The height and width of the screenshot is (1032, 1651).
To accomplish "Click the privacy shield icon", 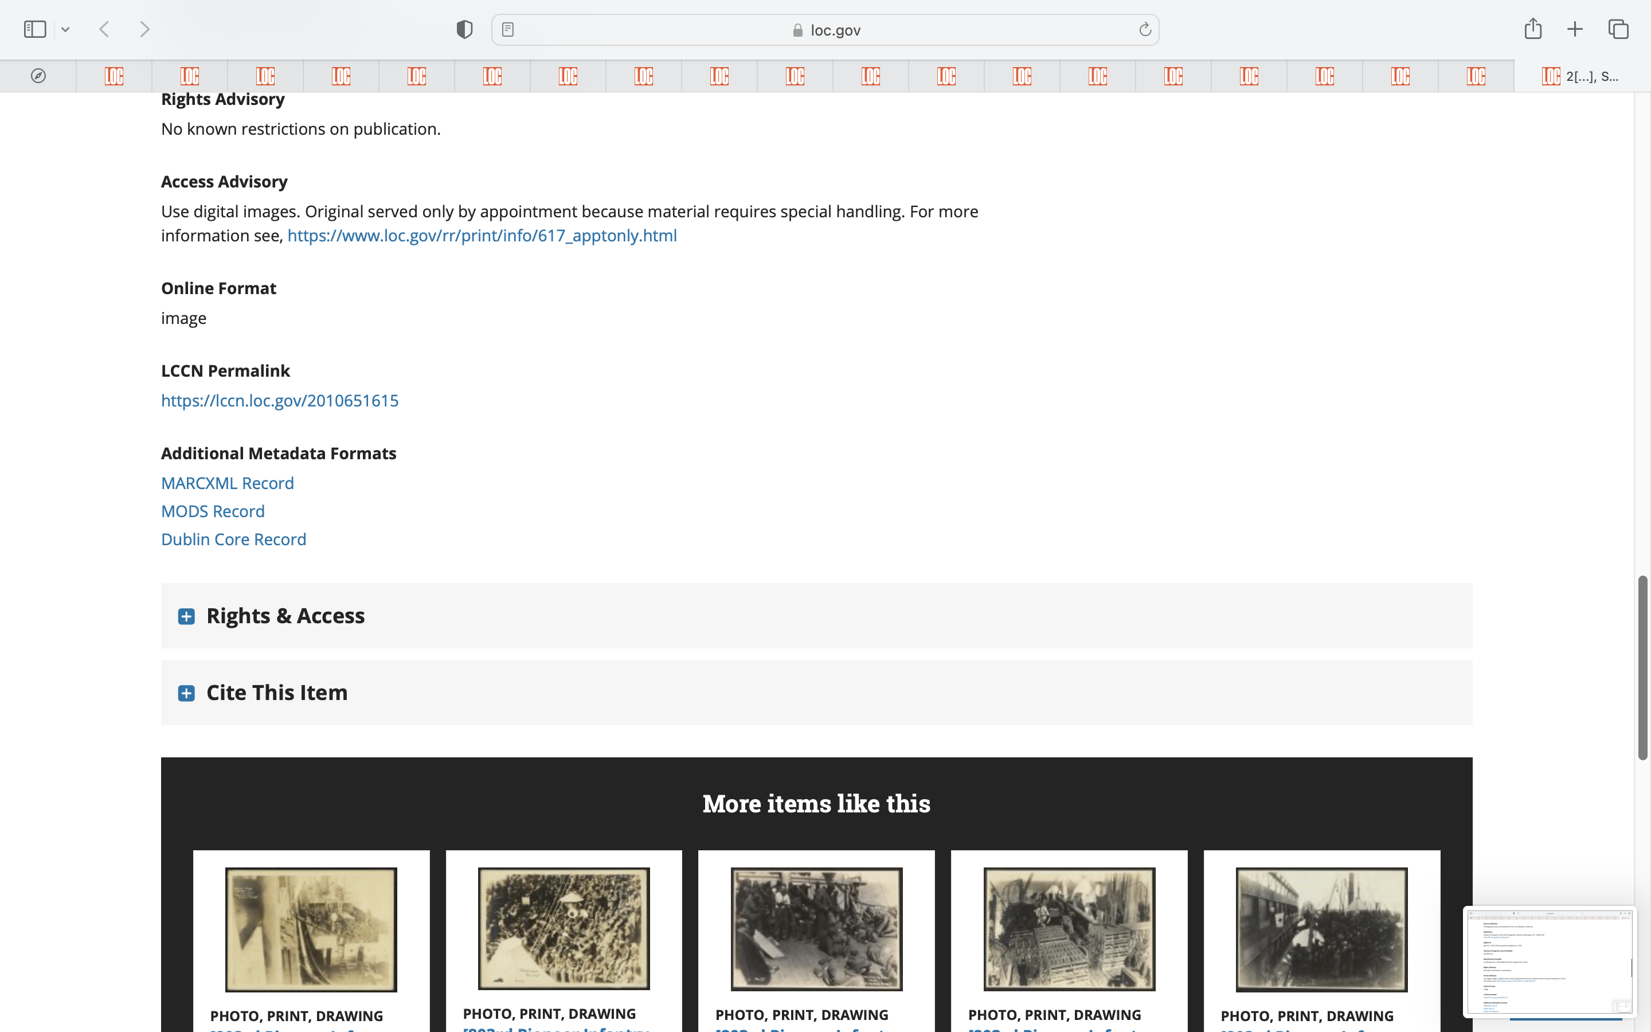I will coord(464,29).
